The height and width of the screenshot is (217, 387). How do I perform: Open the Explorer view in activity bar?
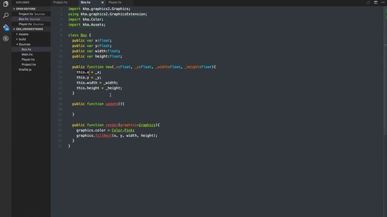(x=5, y=4)
